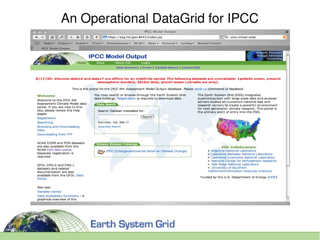Click the Search button in Data Search
320x240 pixels.
click(x=147, y=117)
